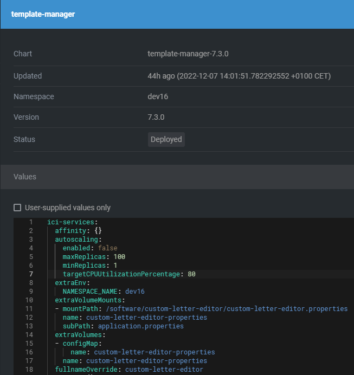Viewport: 354px width, 375px height.
Task: Select chart value template-manager-7.3.0
Action: tap(188, 54)
